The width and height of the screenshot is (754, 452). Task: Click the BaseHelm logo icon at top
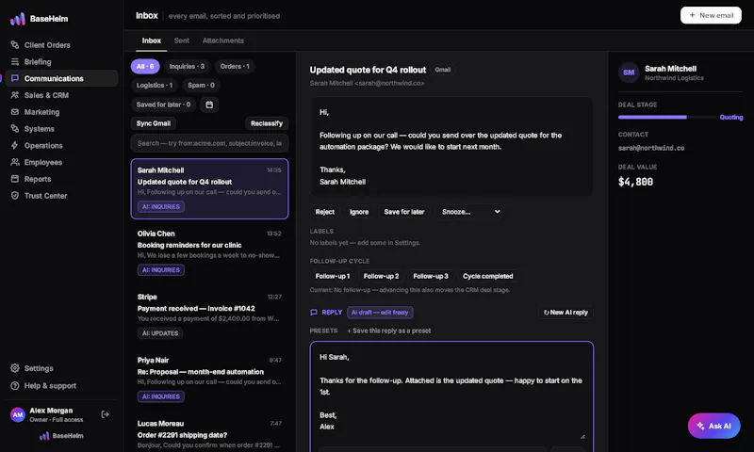18,19
